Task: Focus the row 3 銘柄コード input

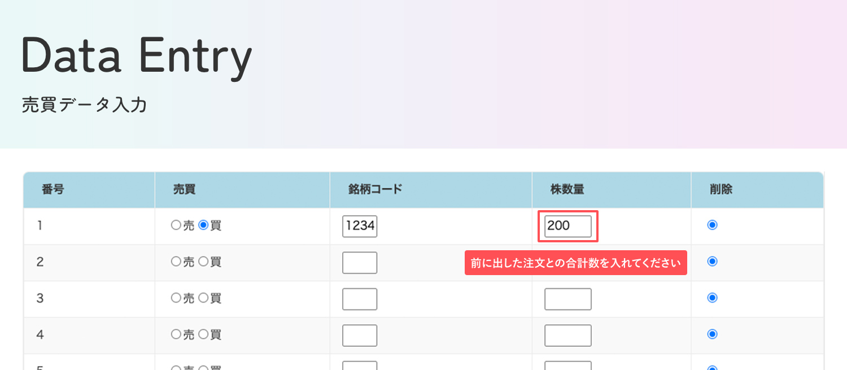Action: (360, 299)
